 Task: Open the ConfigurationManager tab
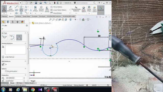[13, 22]
